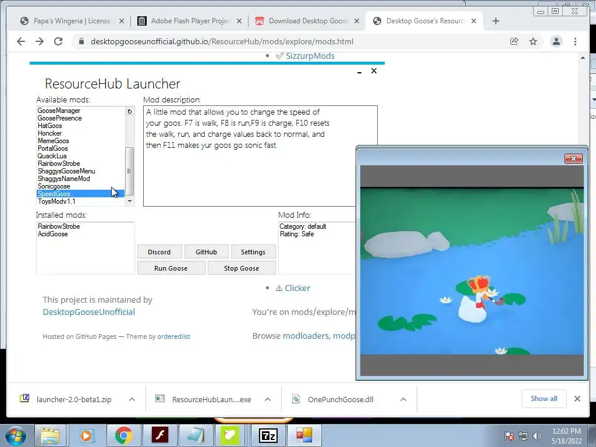Open DesktopGooseUnofficial link
Image resolution: width=596 pixels, height=447 pixels.
tap(88, 312)
